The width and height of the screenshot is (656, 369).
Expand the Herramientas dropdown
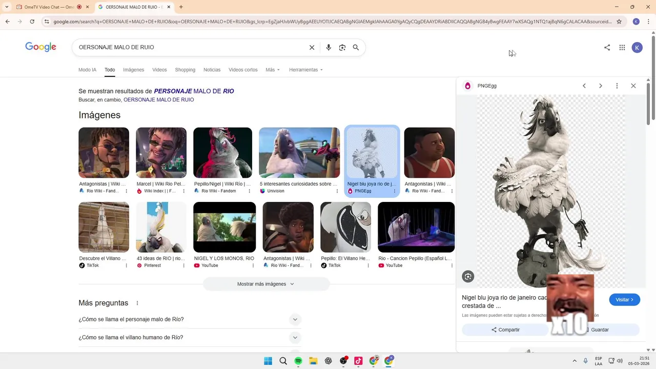pos(306,70)
